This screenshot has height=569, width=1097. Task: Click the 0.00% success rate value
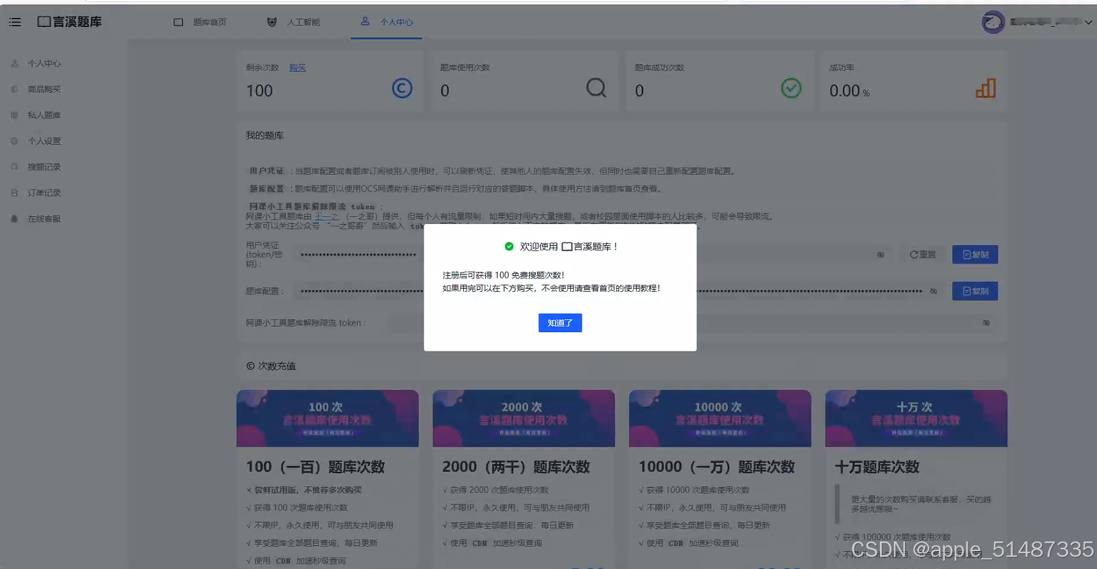pyautogui.click(x=849, y=91)
